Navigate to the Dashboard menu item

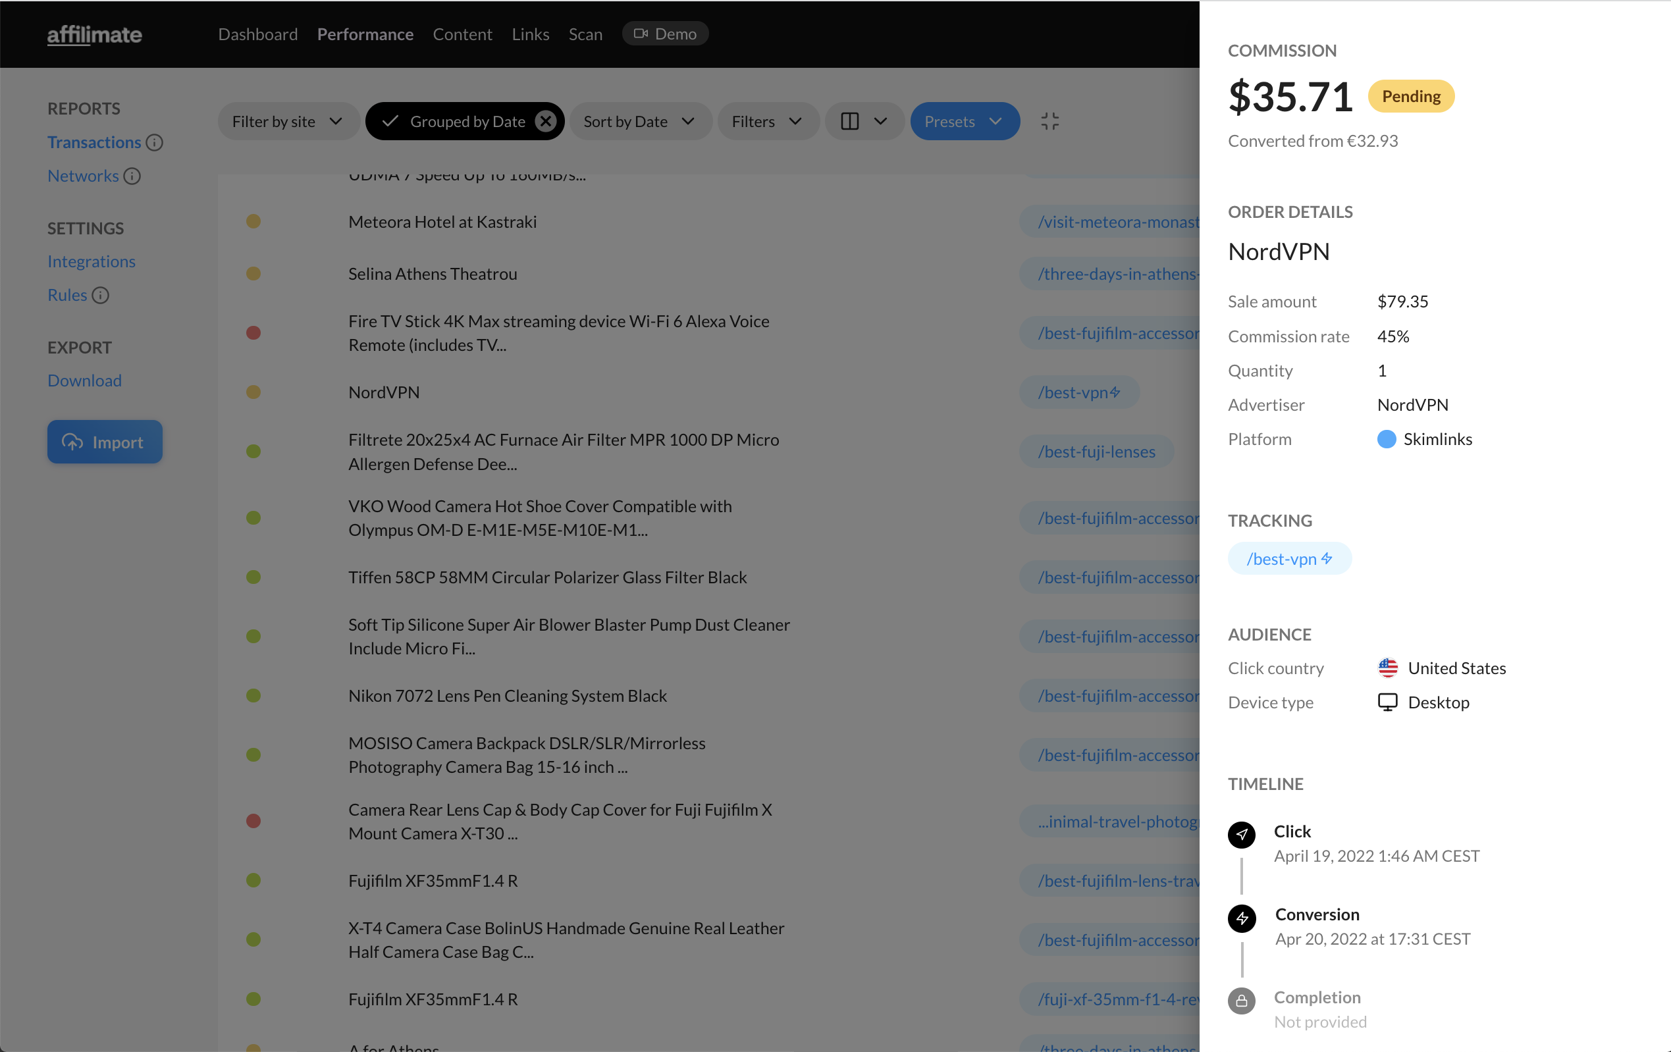pyautogui.click(x=257, y=34)
